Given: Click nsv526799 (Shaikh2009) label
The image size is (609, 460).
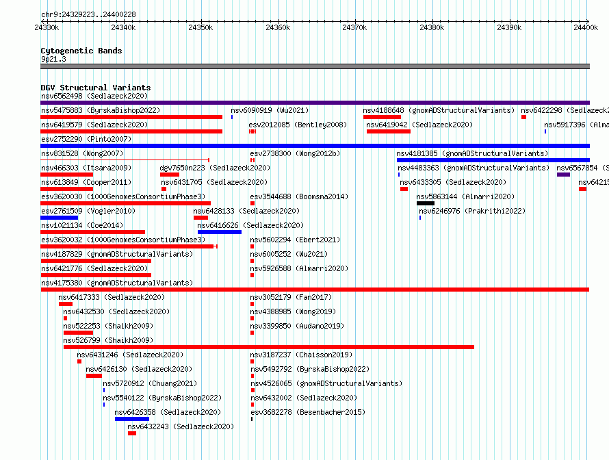Looking at the screenshot, I should (108, 340).
